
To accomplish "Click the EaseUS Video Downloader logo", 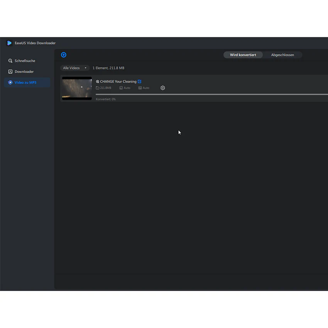I will click(9, 43).
